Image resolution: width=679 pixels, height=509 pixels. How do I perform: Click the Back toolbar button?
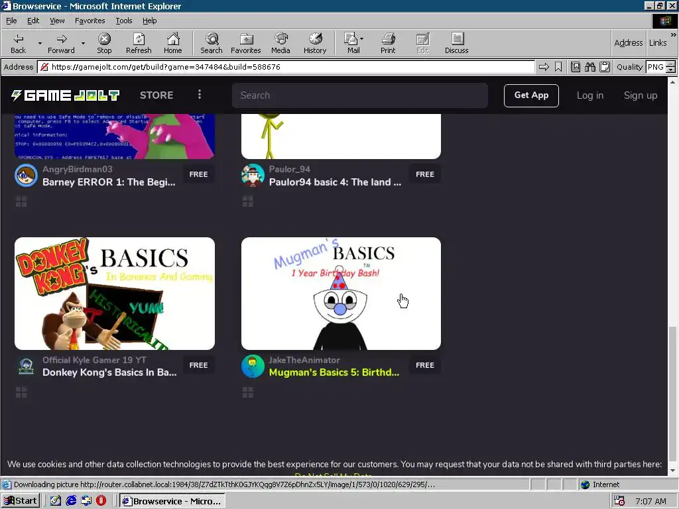tap(18, 43)
